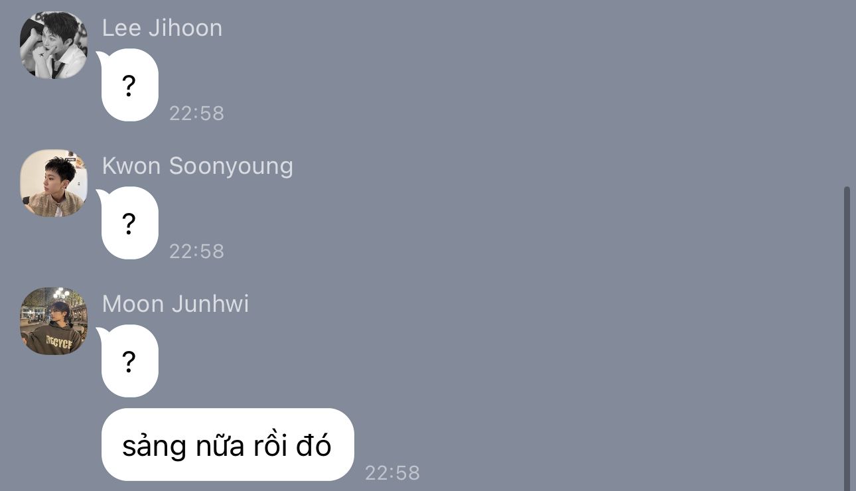Click the 22:58 timestamp after "sảng nữa rồi đó"

pyautogui.click(x=393, y=473)
